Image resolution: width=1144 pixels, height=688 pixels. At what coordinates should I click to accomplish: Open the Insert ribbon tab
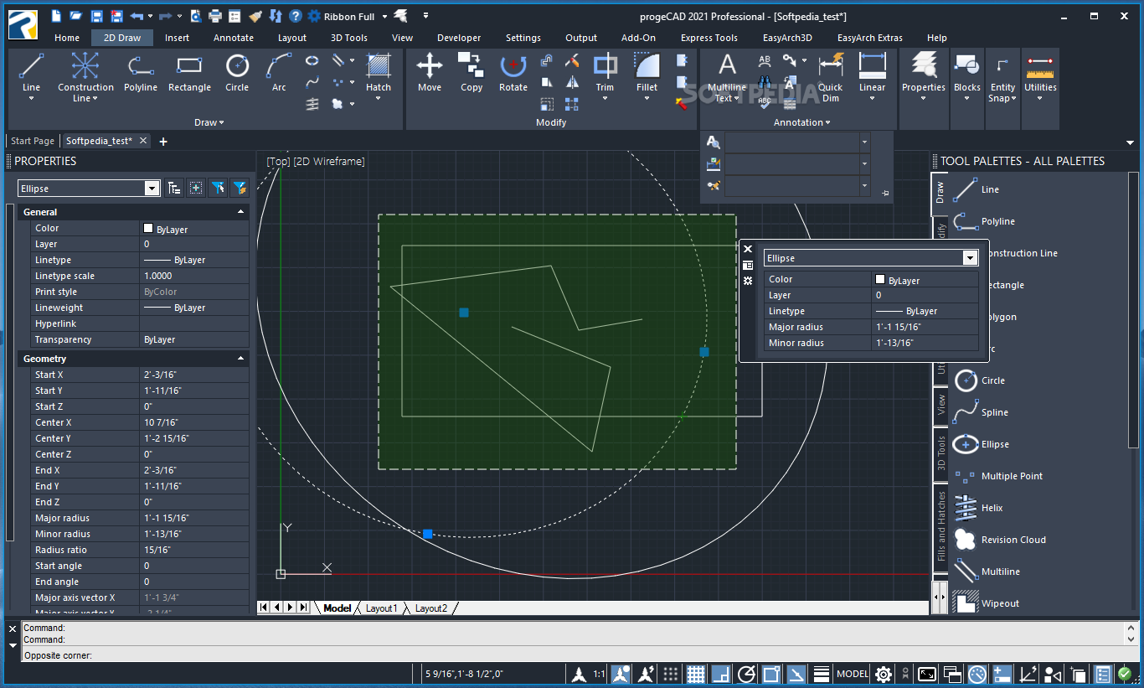tap(177, 38)
